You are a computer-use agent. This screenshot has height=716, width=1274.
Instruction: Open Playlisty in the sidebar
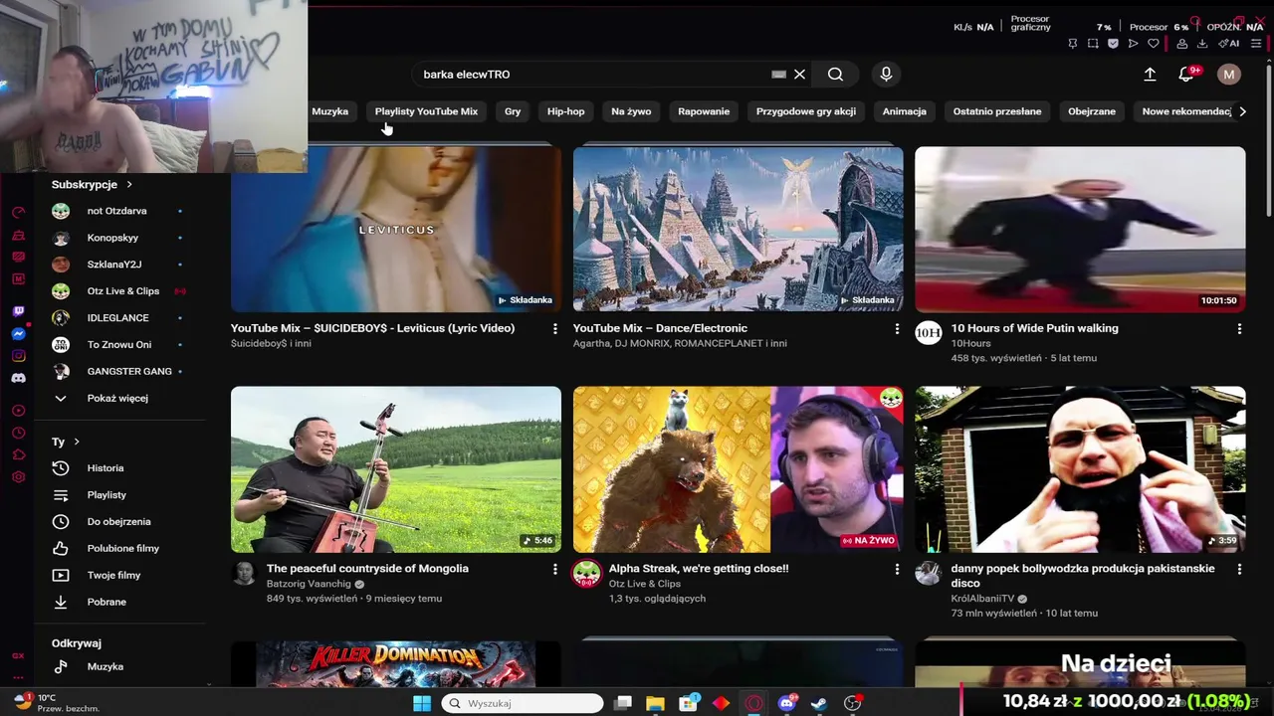[106, 495]
